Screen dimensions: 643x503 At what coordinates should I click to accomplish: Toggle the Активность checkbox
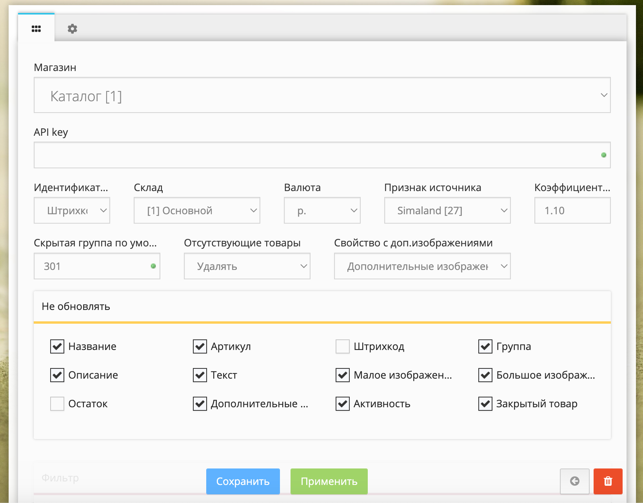(x=342, y=404)
